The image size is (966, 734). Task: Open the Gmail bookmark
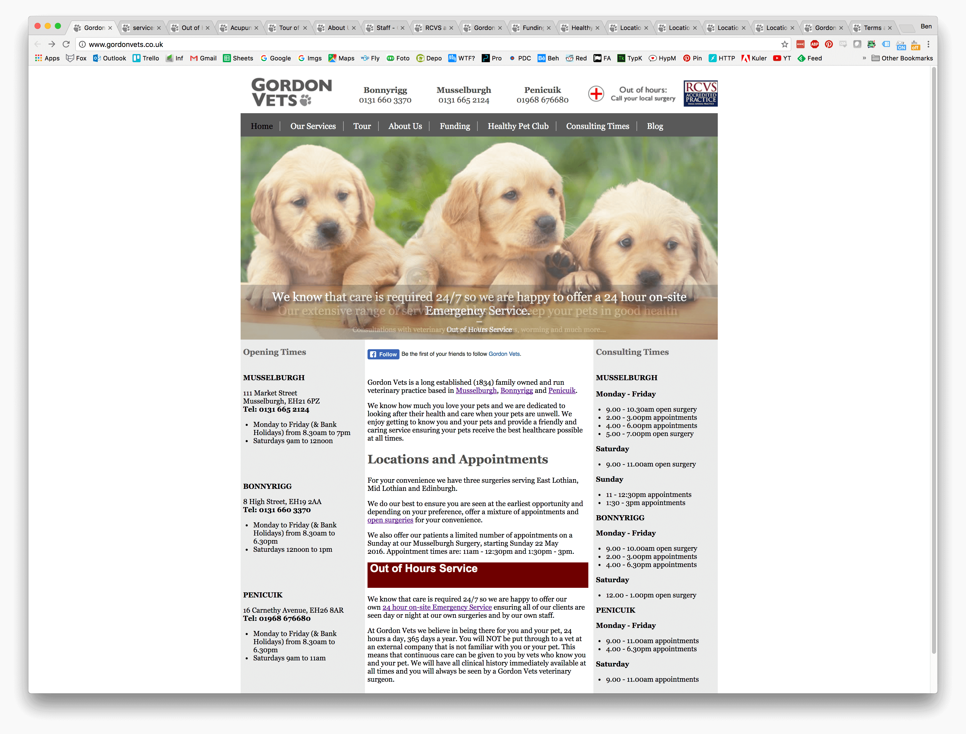203,58
